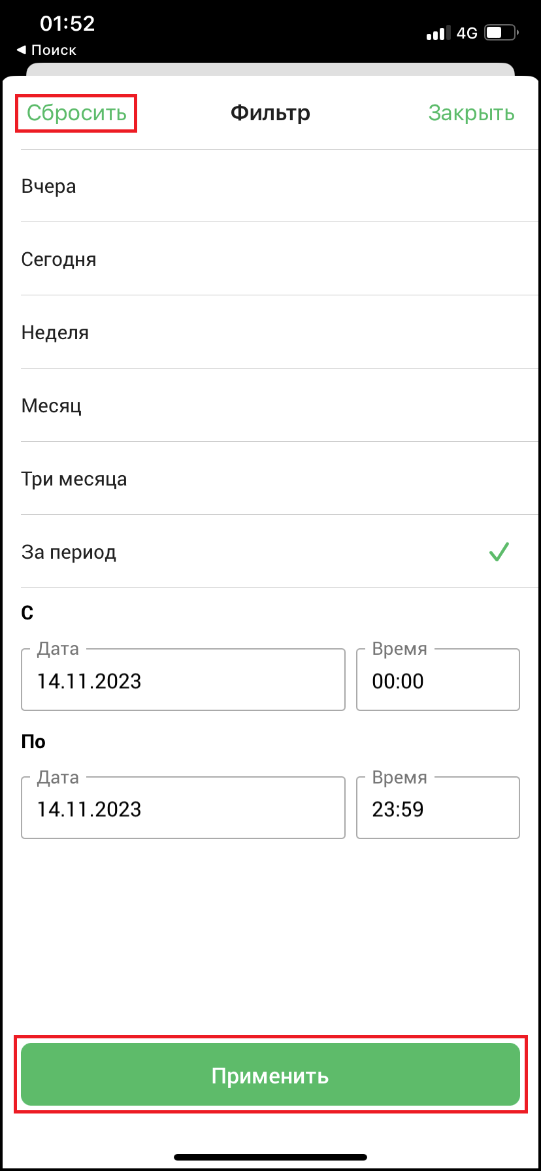The height and width of the screenshot is (1171, 541).
Task: Open the start time field 00:00
Action: click(438, 680)
